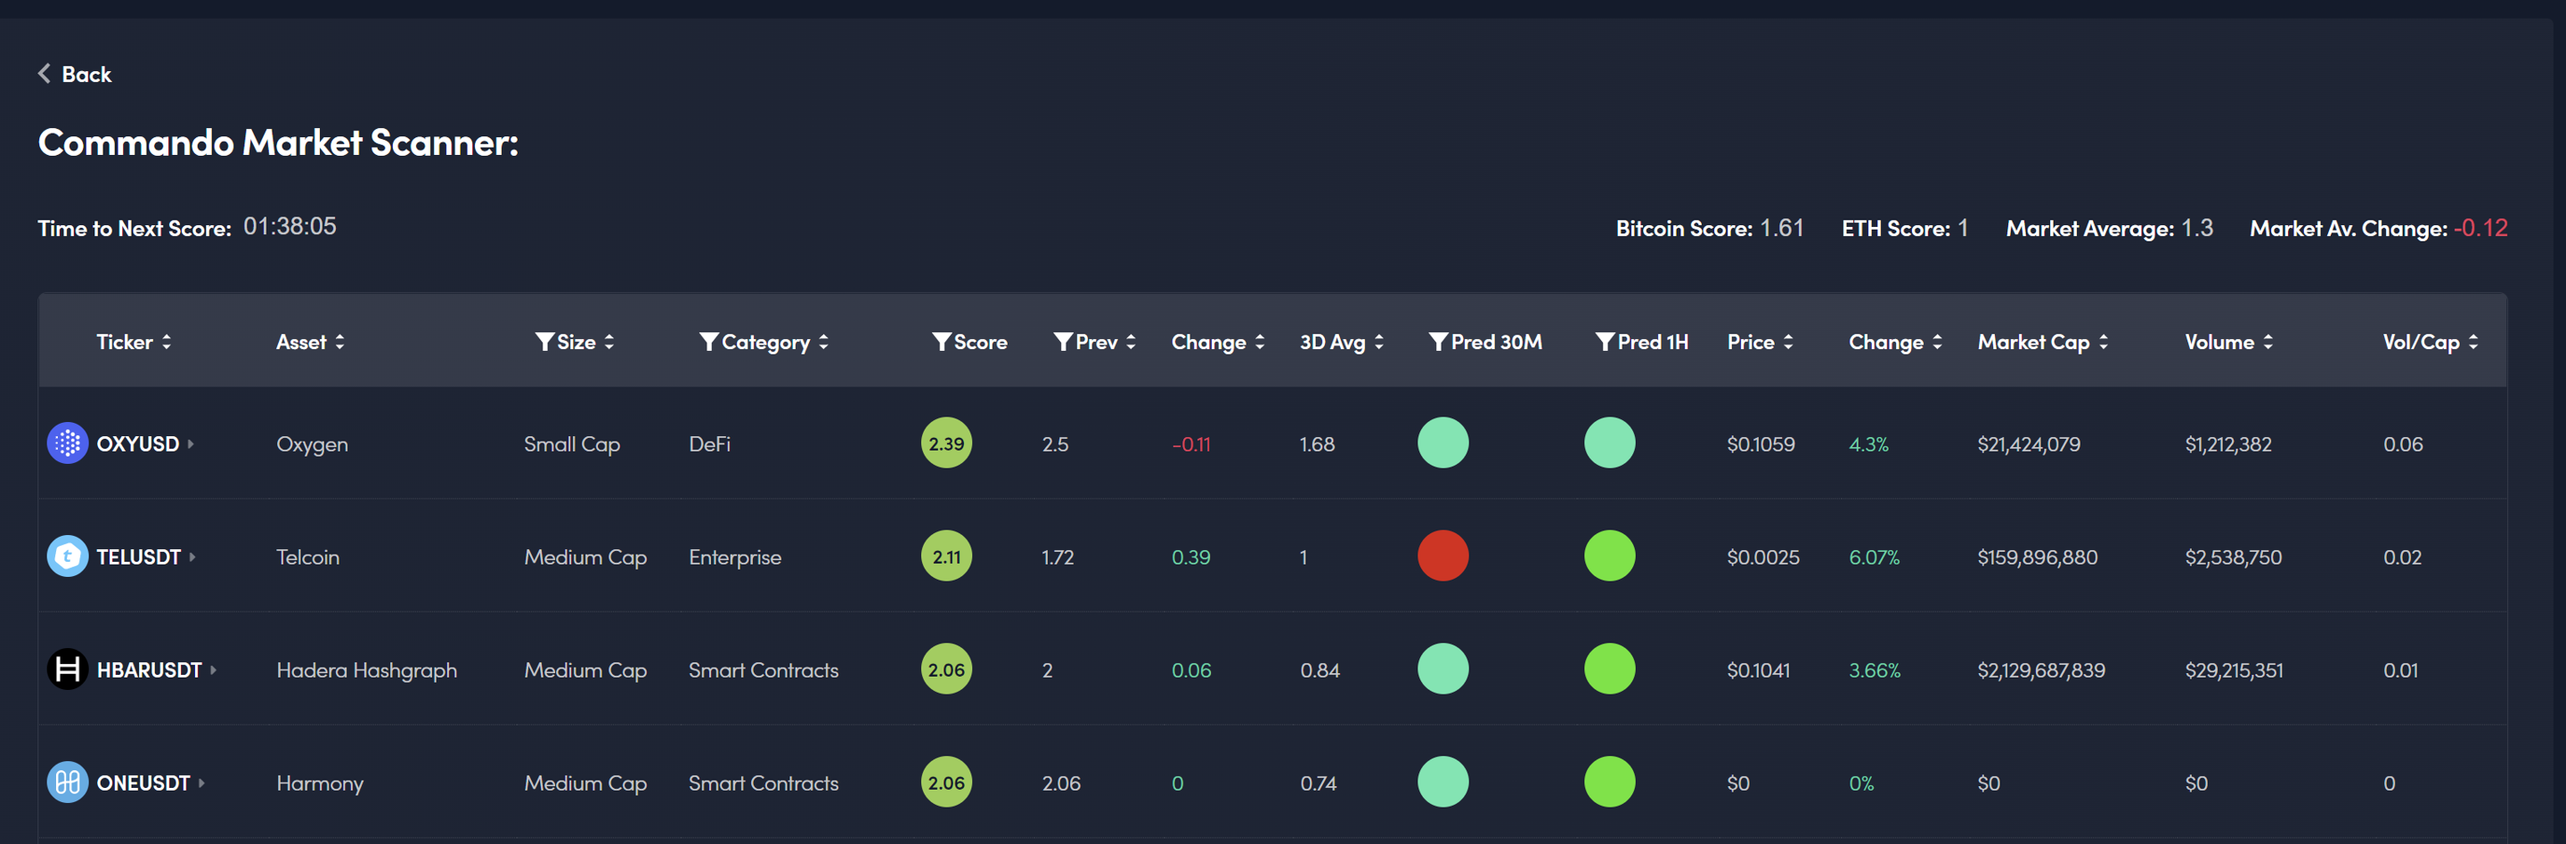Viewport: 2566px width, 844px height.
Task: Open the Pred 30M filter icon
Action: (x=1437, y=341)
